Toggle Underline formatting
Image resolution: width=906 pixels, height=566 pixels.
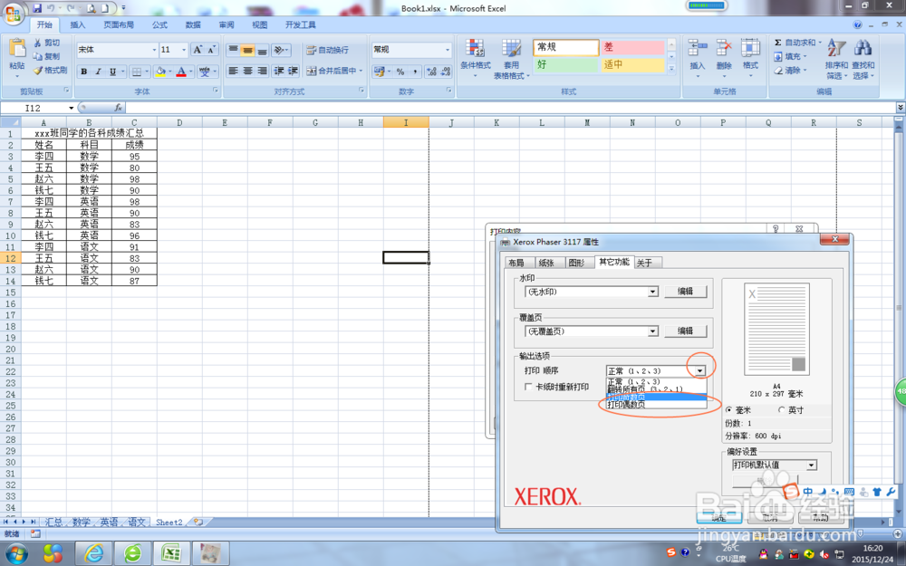click(x=112, y=72)
